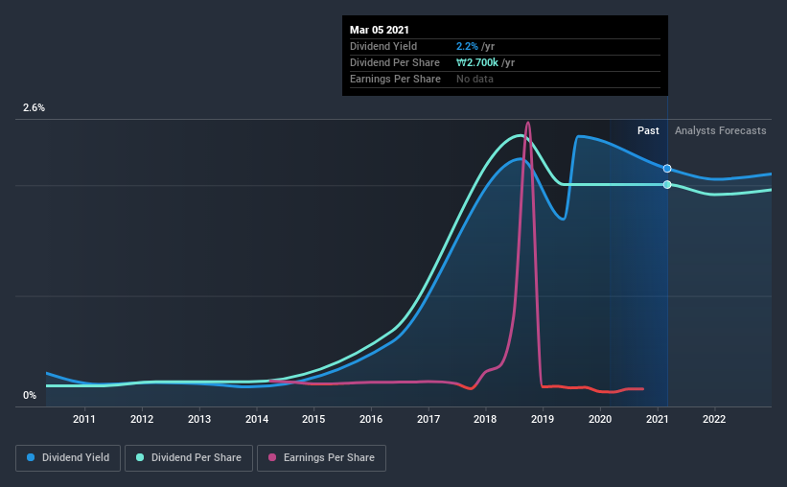Click the 2.2% dividend yield value
787x487 pixels.
pyautogui.click(x=467, y=46)
